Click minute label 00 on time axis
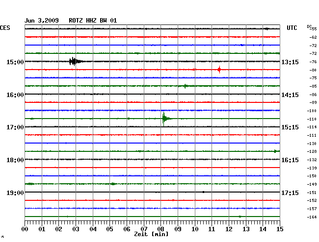 [x=25, y=229]
